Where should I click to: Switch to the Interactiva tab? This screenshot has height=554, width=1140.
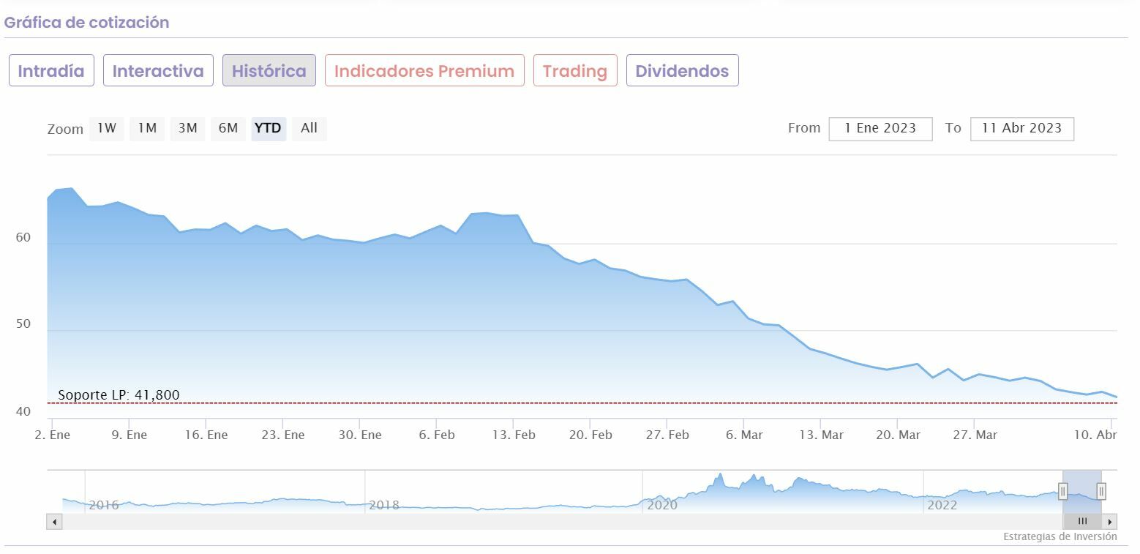158,71
